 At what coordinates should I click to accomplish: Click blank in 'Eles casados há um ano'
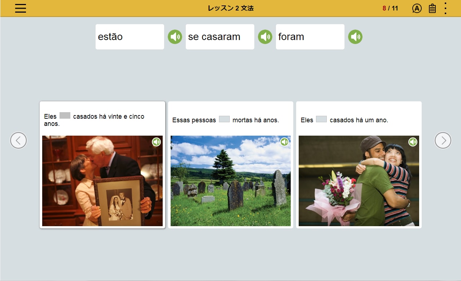tap(321, 119)
